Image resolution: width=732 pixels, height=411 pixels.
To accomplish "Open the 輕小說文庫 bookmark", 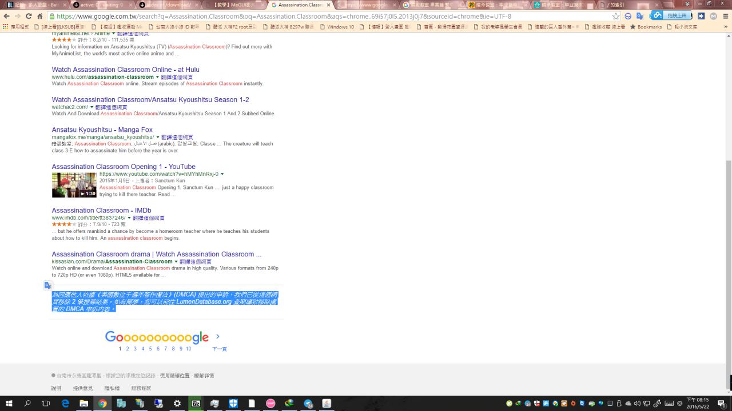I will point(682,27).
